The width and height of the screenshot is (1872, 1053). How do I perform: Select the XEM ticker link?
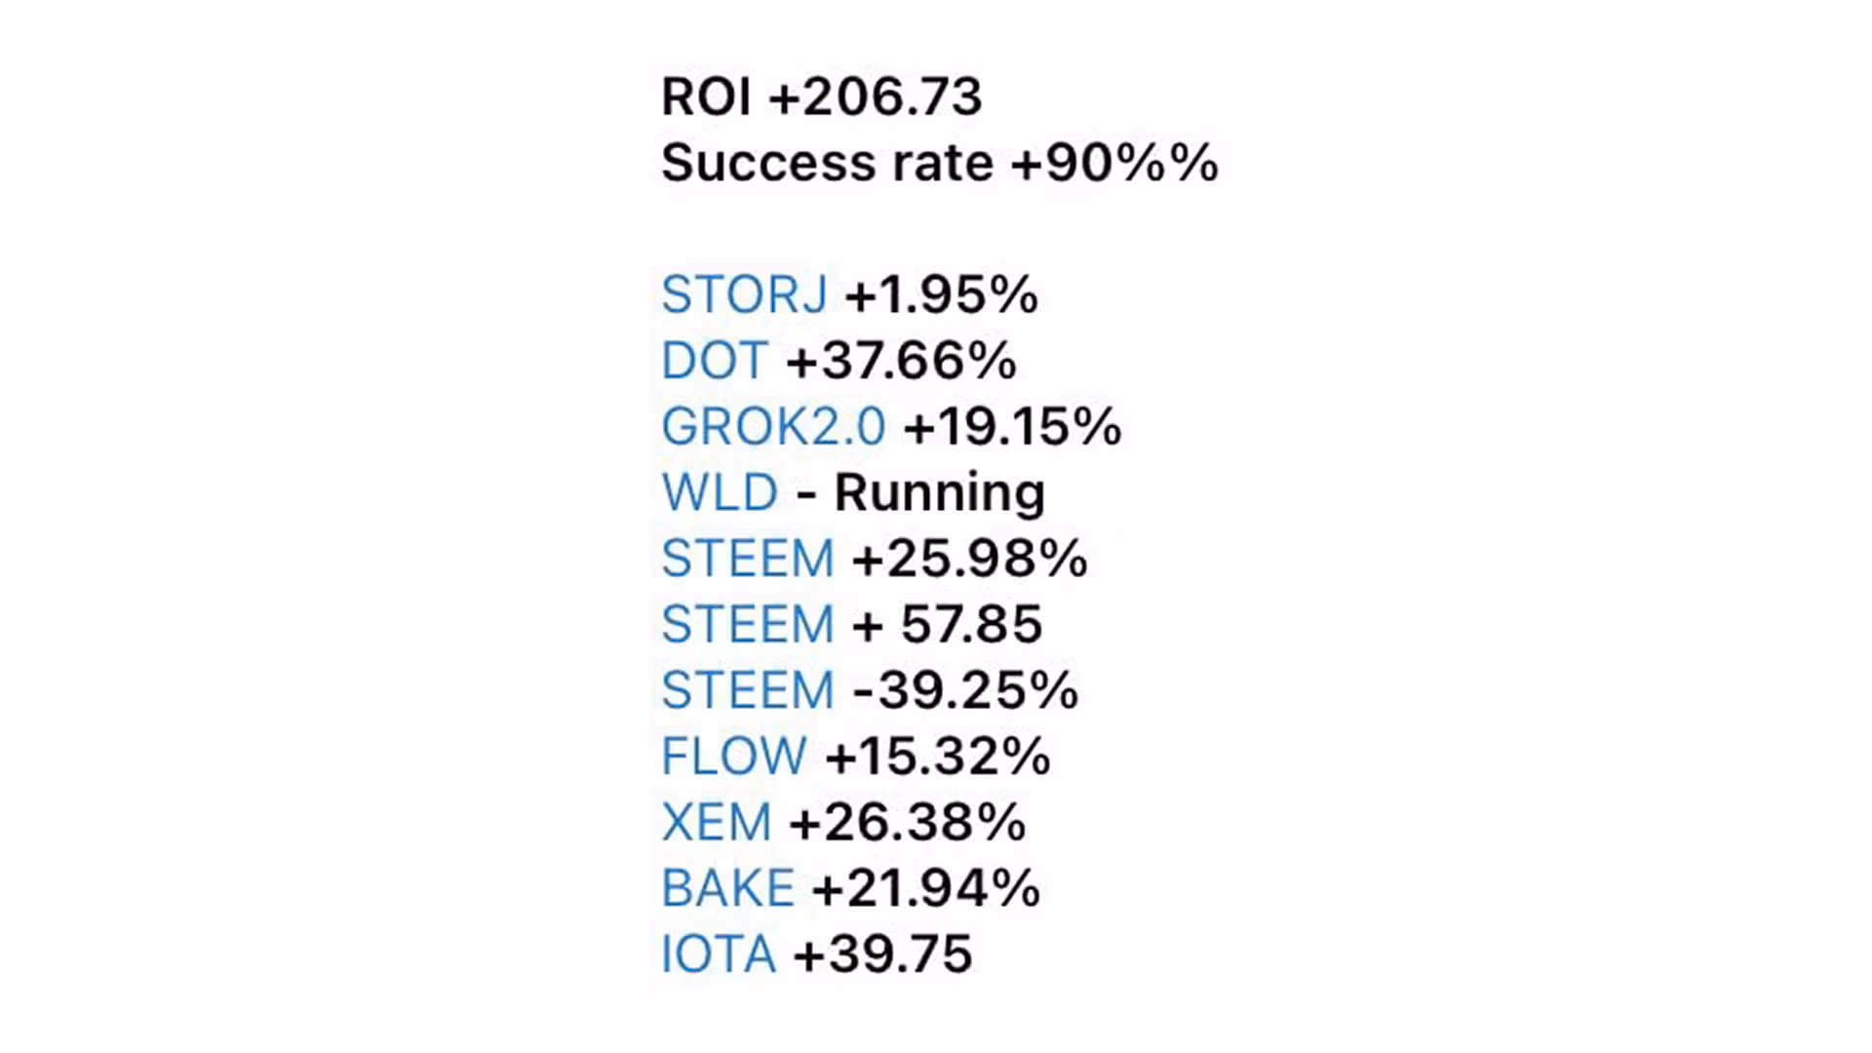(717, 822)
